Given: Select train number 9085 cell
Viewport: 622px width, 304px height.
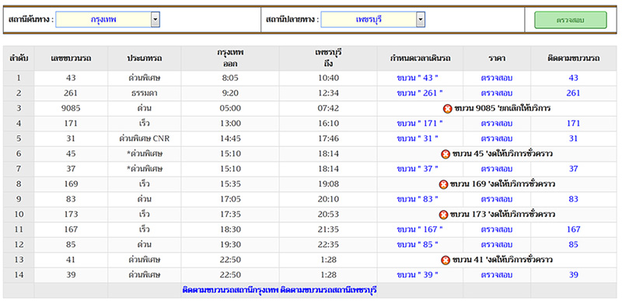Looking at the screenshot, I should 71,108.
